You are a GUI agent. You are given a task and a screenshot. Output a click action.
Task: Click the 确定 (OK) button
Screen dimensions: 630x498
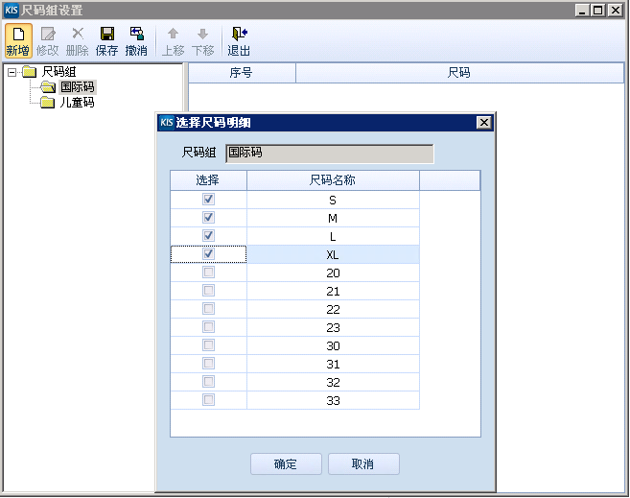coord(286,464)
